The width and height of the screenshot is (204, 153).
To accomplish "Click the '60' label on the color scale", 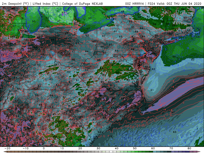I will [153, 148].
